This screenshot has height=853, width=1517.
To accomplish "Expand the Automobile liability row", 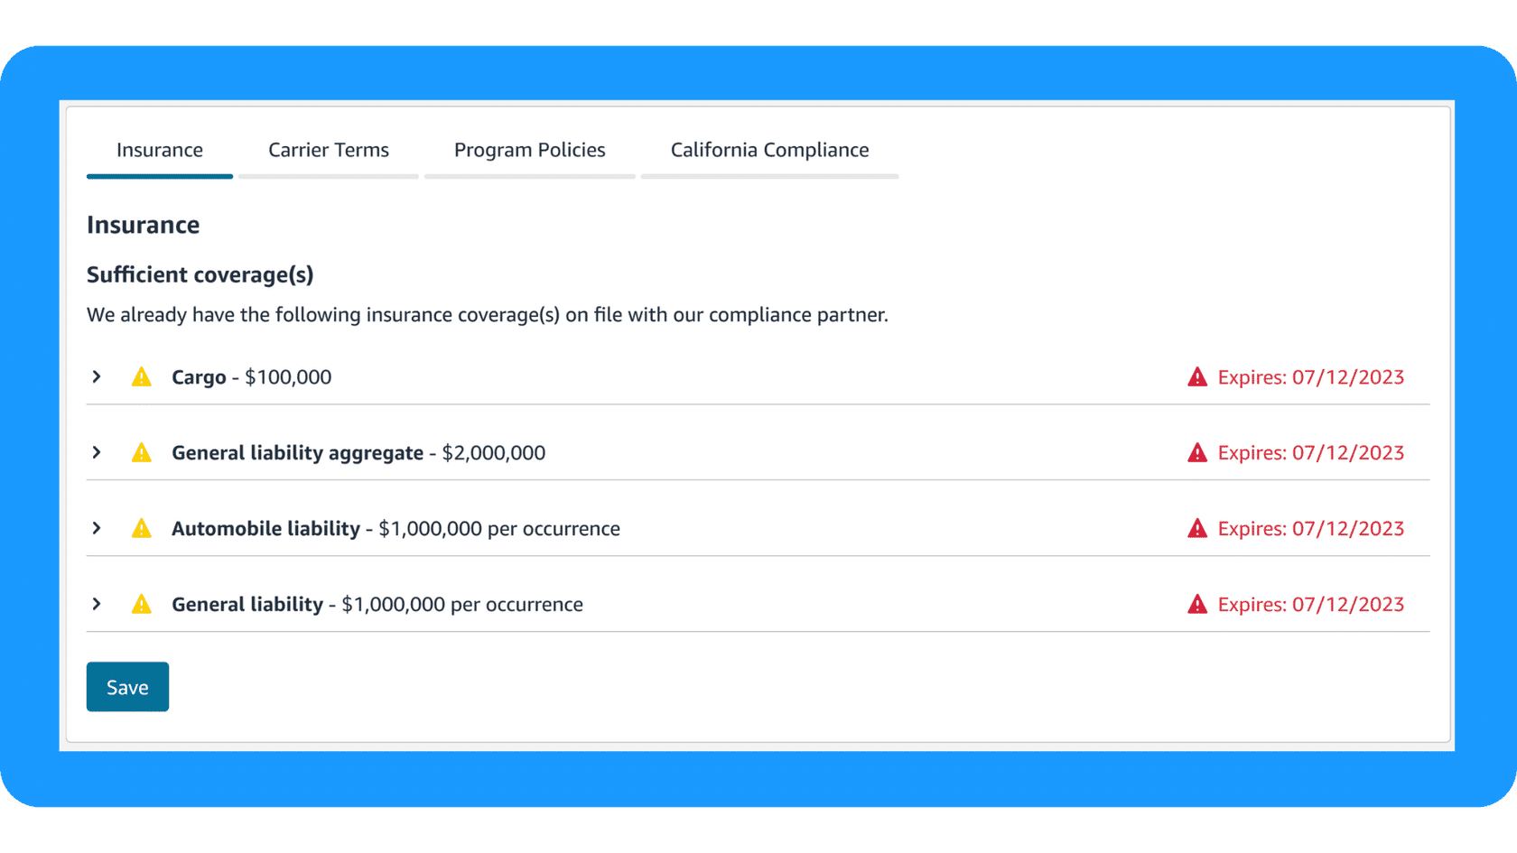I will point(97,529).
